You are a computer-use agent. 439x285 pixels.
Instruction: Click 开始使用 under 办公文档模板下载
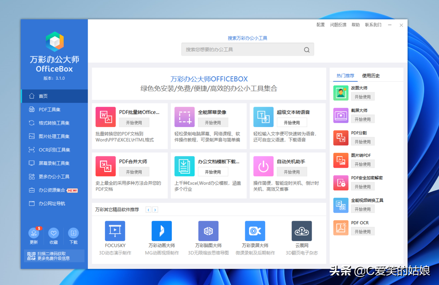pos(213,172)
